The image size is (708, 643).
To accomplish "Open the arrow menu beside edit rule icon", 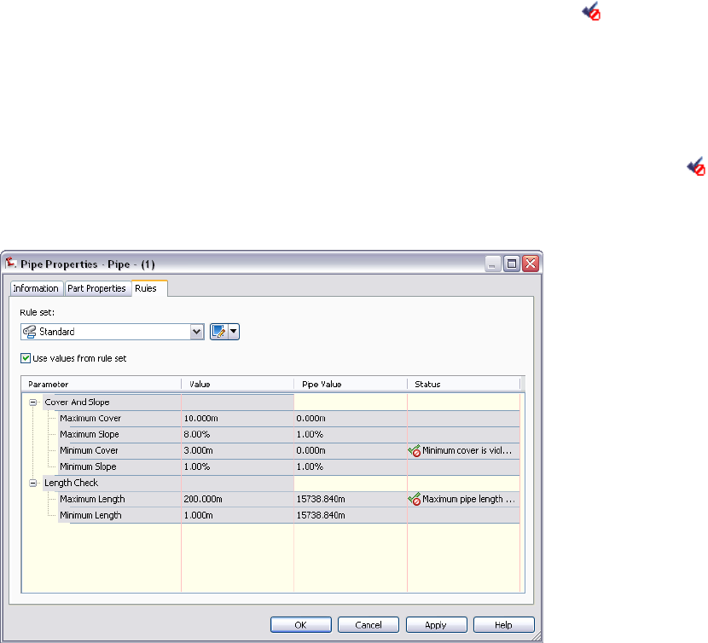I will tap(234, 332).
